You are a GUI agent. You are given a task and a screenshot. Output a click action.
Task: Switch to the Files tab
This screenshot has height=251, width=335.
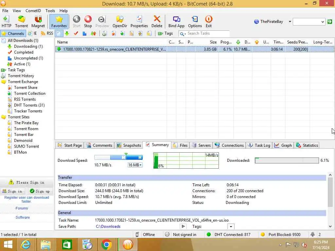click(x=181, y=145)
